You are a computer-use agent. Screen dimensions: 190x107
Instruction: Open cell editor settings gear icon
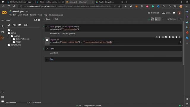(170, 37)
